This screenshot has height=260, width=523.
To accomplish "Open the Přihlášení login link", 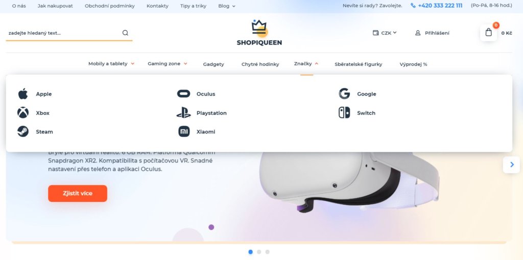I will pos(432,33).
